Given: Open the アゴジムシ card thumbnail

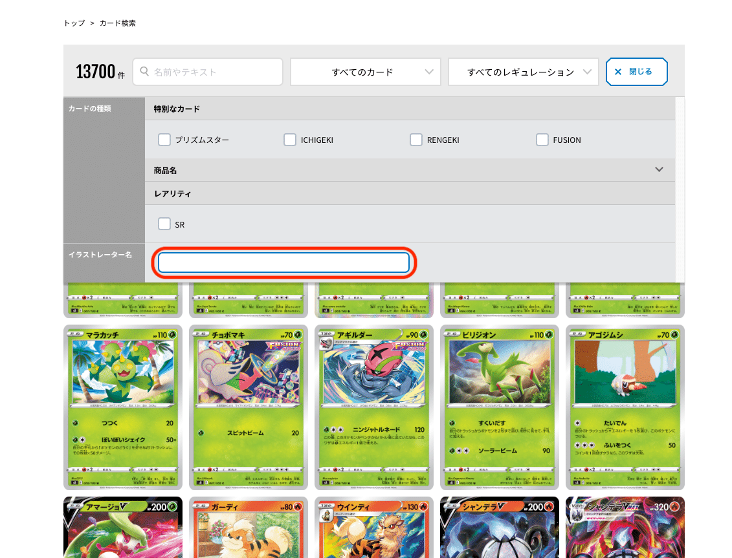Looking at the screenshot, I should [625, 407].
